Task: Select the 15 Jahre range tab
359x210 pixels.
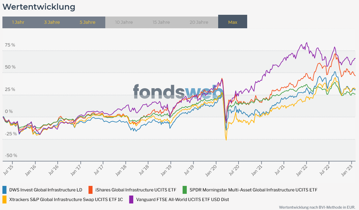Action: coord(161,22)
